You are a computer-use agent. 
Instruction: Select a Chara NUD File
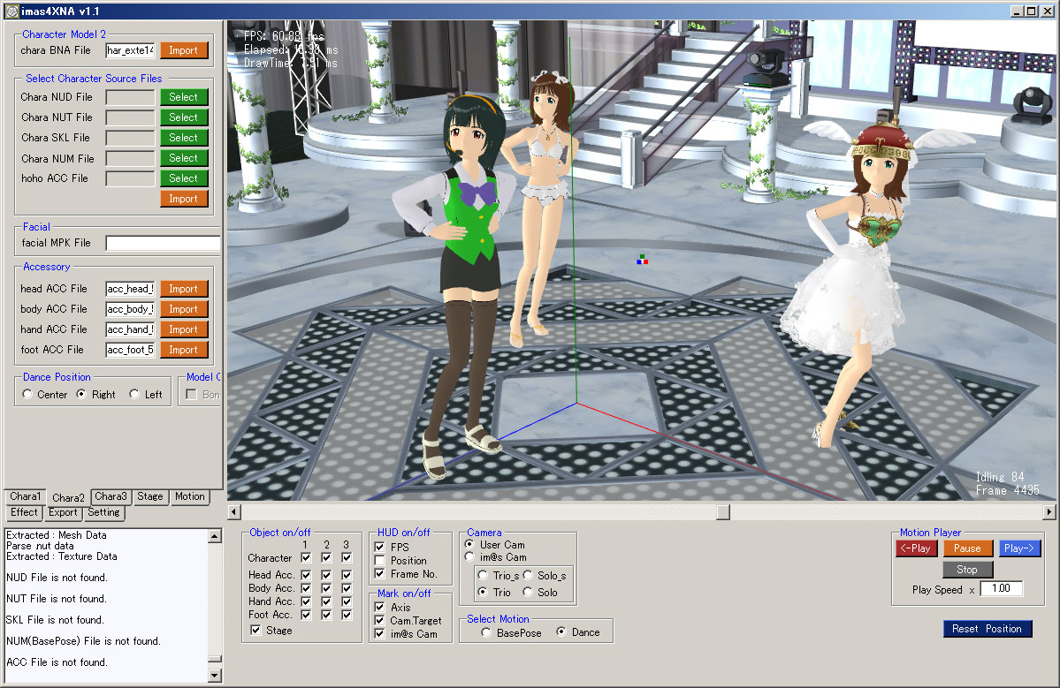184,97
